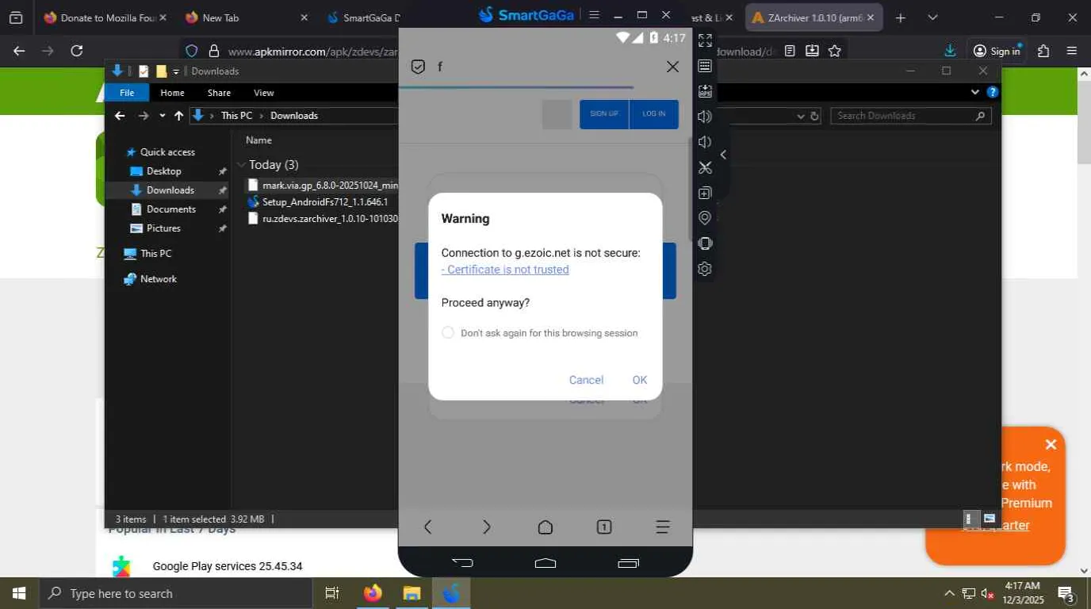
Task: Sort files by Name column header
Action: click(258, 140)
